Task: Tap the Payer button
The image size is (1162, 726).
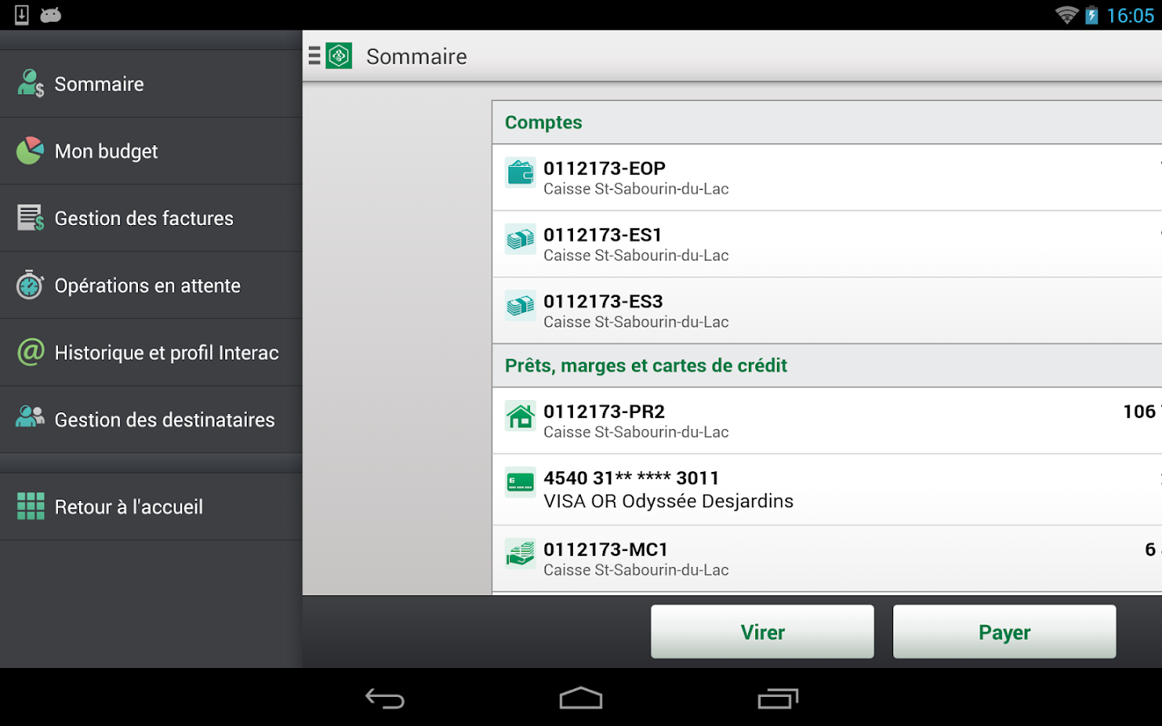Action: (x=1005, y=632)
